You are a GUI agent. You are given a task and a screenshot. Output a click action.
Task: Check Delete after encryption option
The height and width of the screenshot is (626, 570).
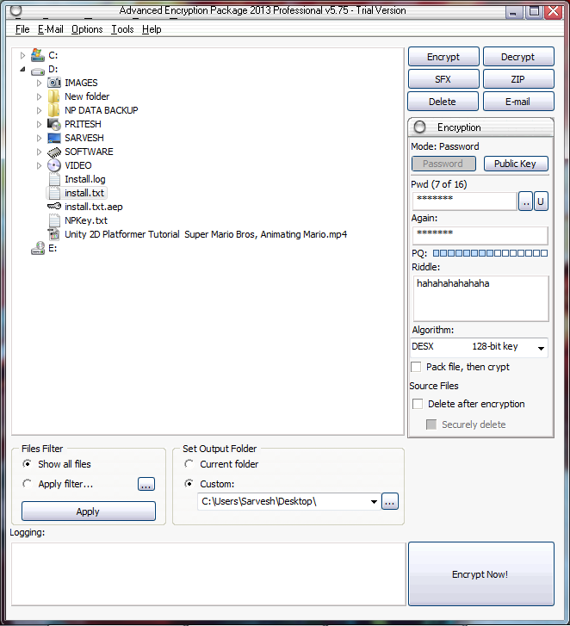click(x=418, y=404)
